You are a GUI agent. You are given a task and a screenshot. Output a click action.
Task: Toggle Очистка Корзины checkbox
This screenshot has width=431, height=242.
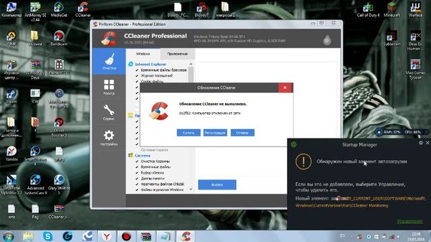tap(137, 161)
